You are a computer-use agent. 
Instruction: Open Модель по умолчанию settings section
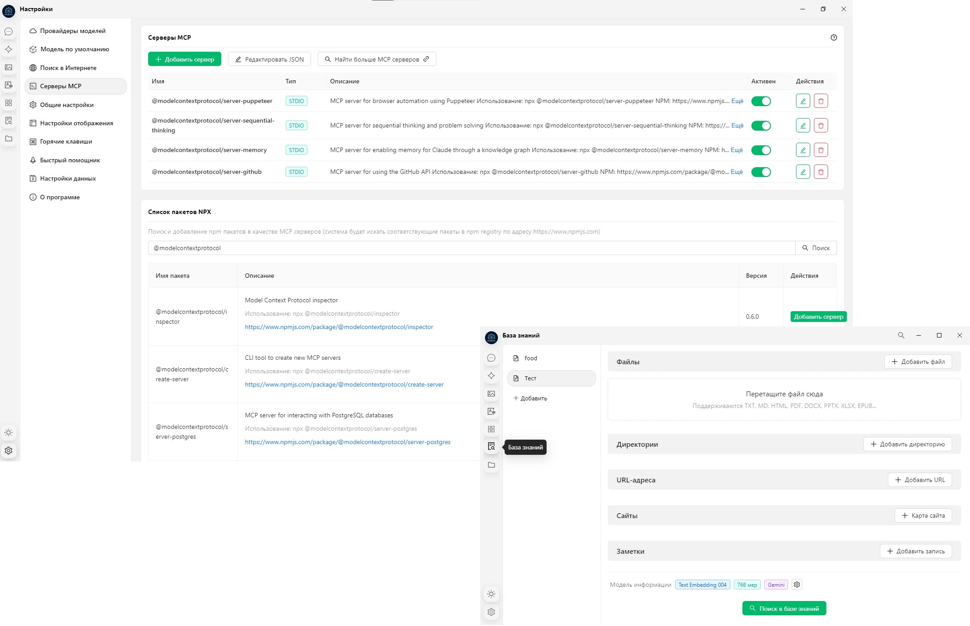tap(75, 49)
